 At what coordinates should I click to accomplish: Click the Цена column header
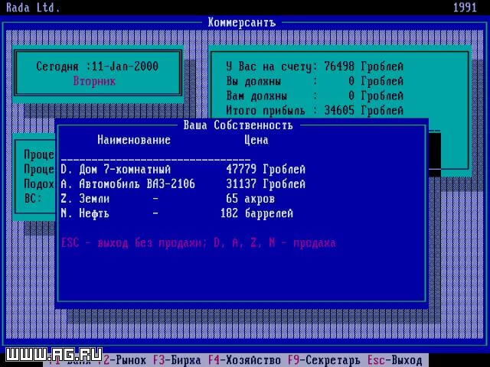point(256,140)
